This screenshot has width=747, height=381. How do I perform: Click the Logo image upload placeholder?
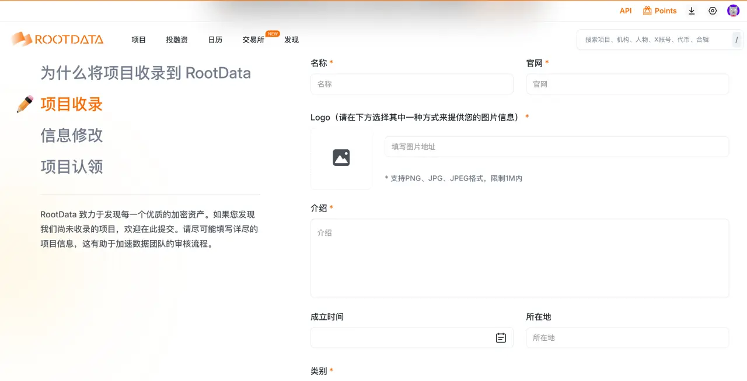click(341, 158)
